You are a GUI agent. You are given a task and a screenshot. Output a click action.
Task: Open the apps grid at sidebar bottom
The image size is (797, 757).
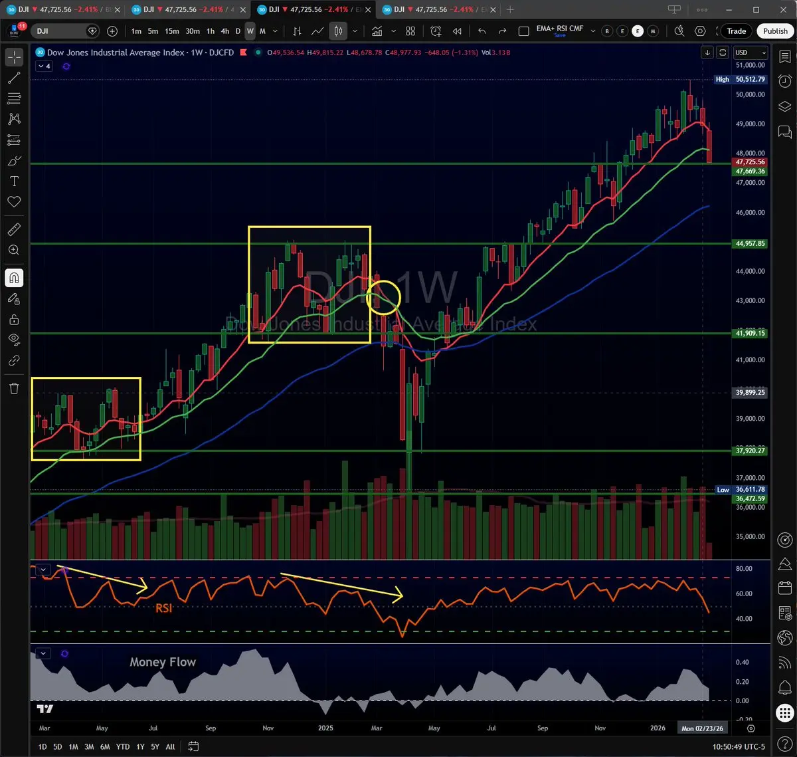784,713
